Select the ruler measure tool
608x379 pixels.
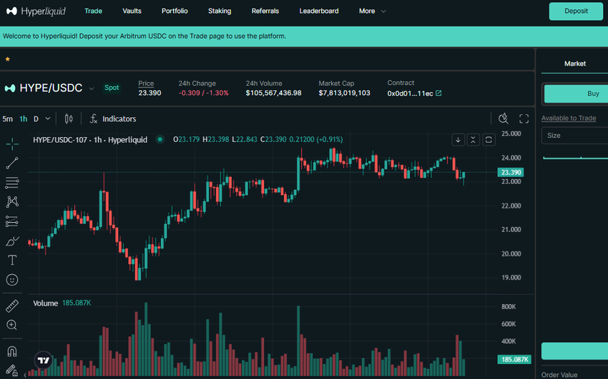pyautogui.click(x=12, y=306)
